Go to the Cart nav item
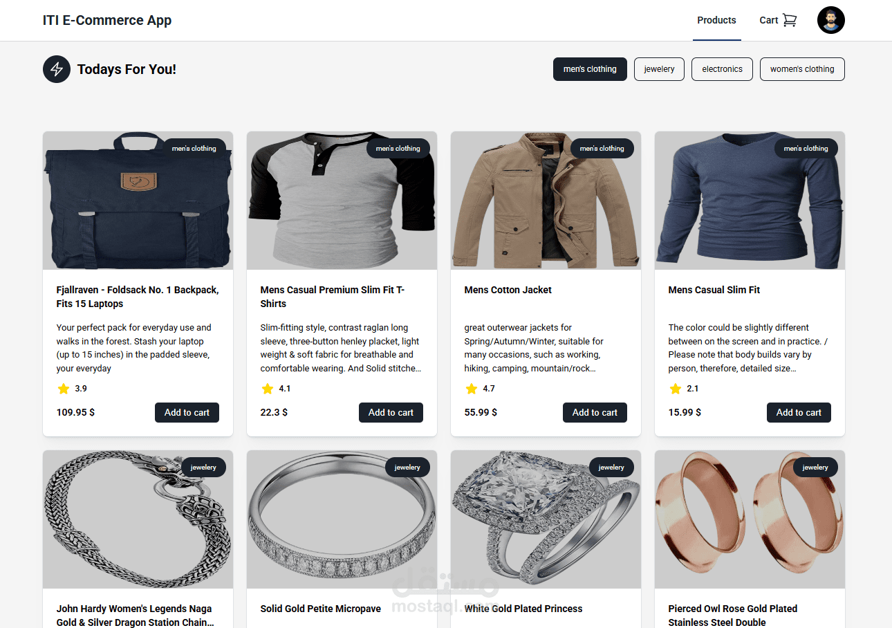The height and width of the screenshot is (628, 892). [769, 20]
